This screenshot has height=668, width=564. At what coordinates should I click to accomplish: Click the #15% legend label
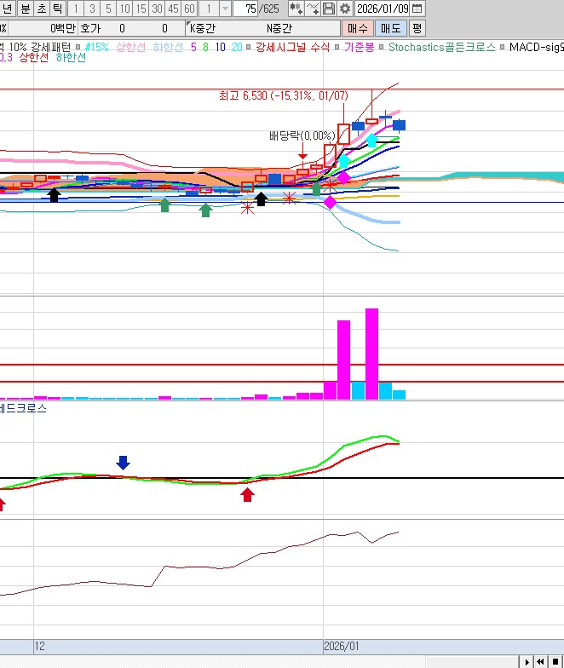(x=97, y=47)
